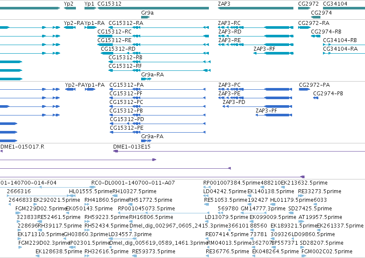365x258 pixels.
Task: Select the DME1-013E15 clone label
Action: click(x=132, y=147)
